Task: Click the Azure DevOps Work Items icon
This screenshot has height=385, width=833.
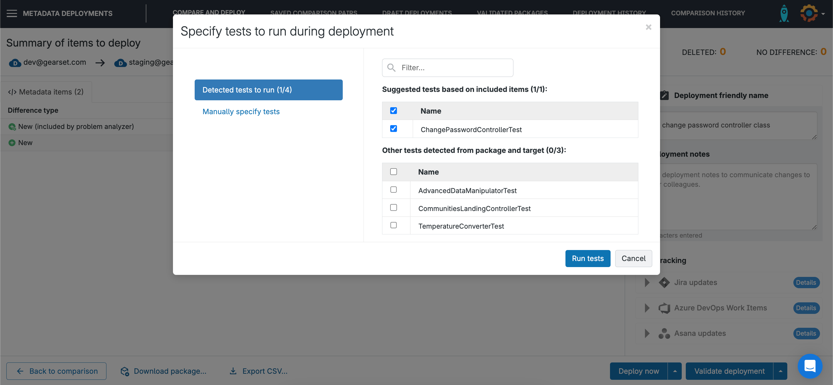Action: pyautogui.click(x=664, y=308)
